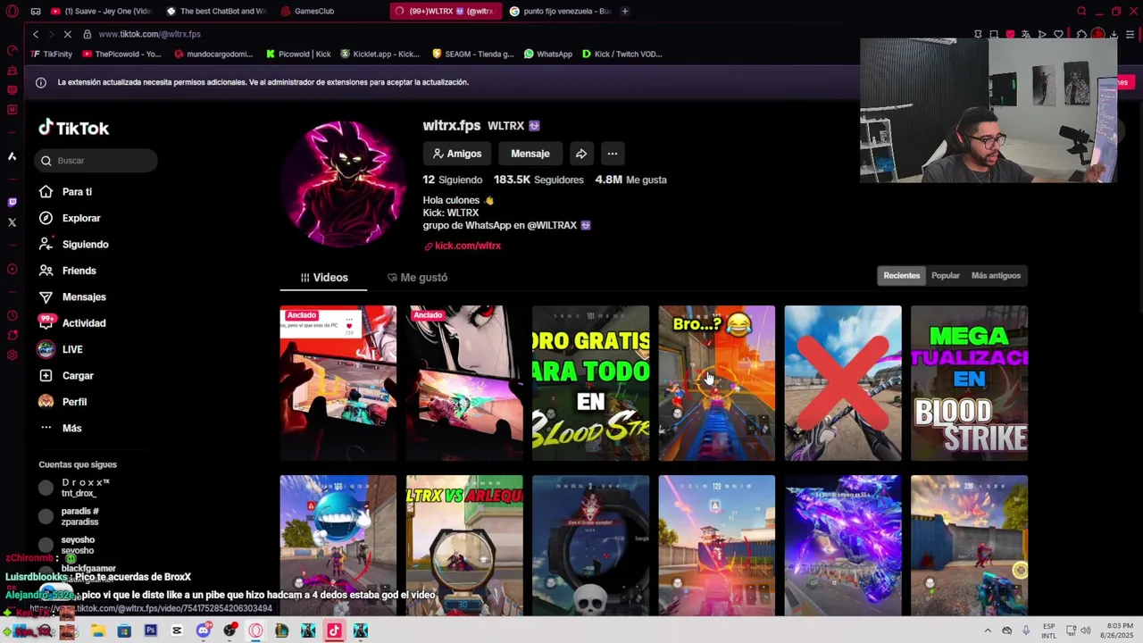Open the TikFinity bookmark
Screen dimensions: 1143x643
click(x=52, y=54)
